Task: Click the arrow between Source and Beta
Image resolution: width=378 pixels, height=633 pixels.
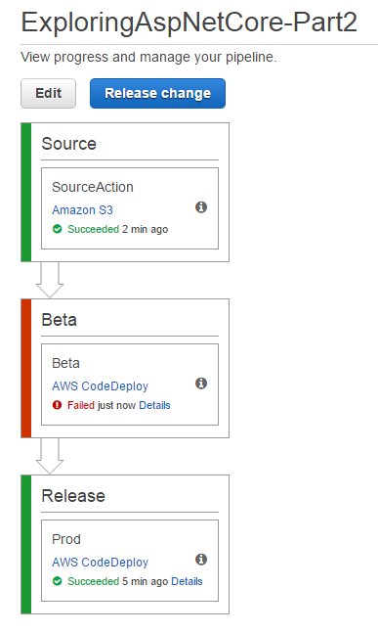Action: click(x=50, y=280)
